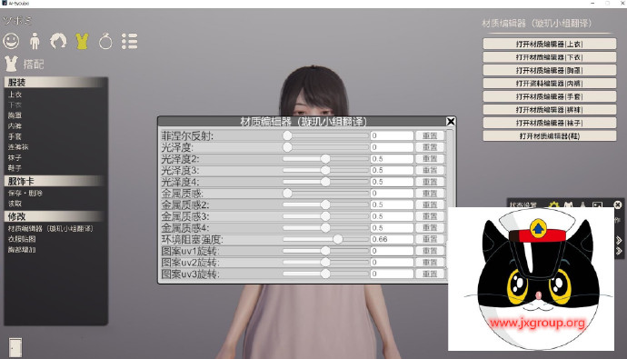Click the yellow gear icon in status panel
The height and width of the screenshot is (359, 627).
click(x=553, y=204)
